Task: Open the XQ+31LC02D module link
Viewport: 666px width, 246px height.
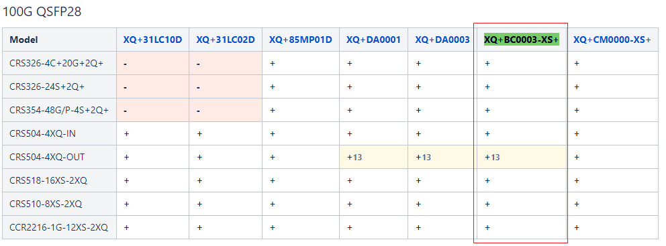Action: coord(226,40)
